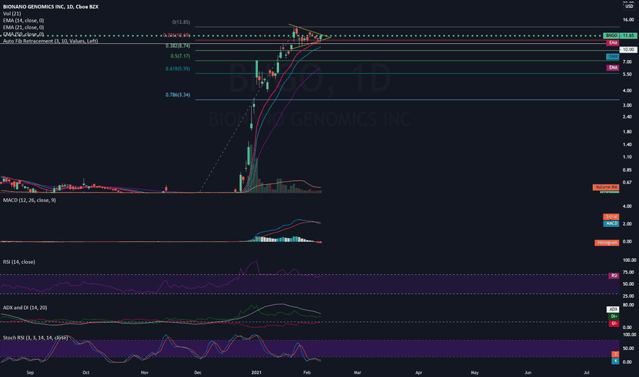Select the 0.236(10.69) Fib level label
639x377 pixels.
coord(176,35)
